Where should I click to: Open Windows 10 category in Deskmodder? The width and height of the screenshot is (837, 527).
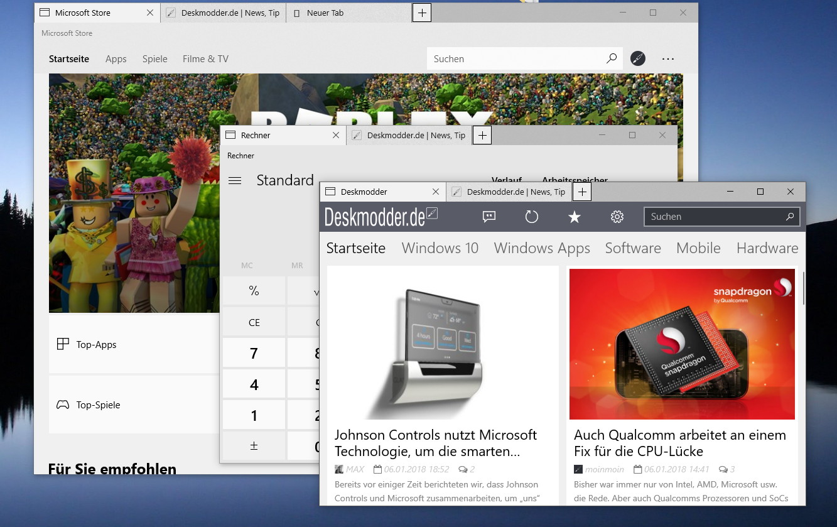pos(440,248)
